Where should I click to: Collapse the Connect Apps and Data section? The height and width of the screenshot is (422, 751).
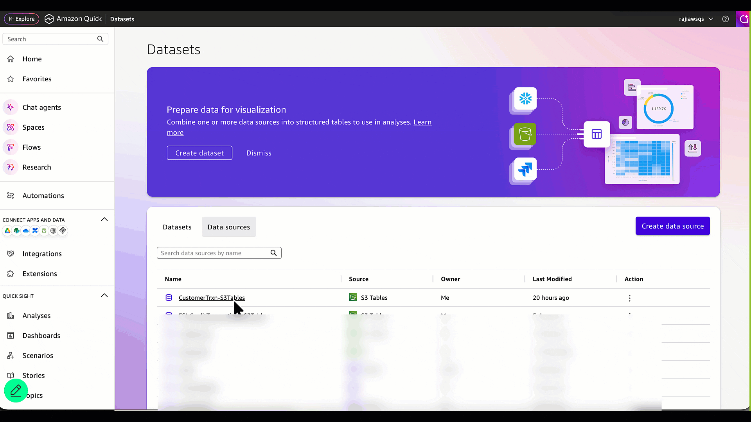point(104,219)
